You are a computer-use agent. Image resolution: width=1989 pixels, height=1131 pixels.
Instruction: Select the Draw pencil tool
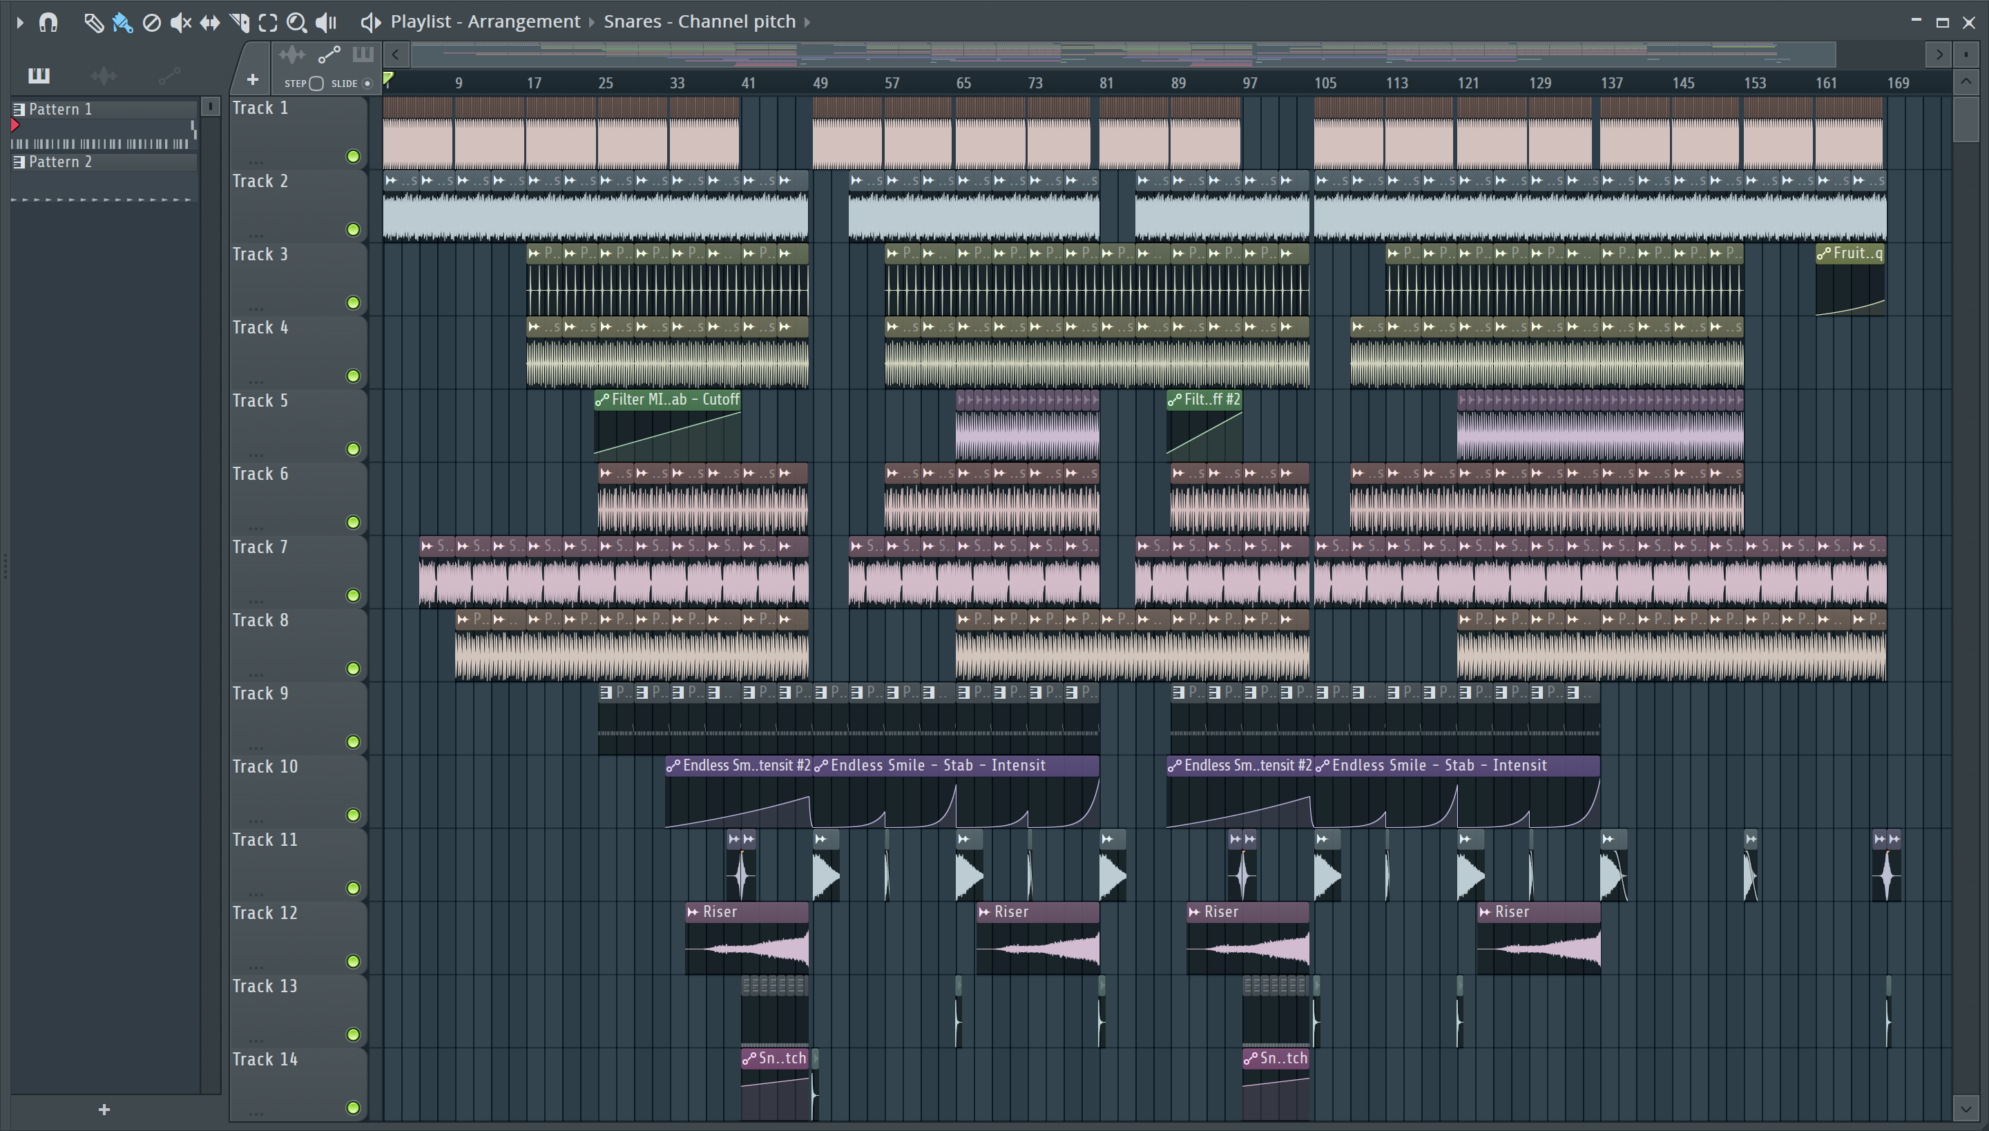pyautogui.click(x=93, y=23)
